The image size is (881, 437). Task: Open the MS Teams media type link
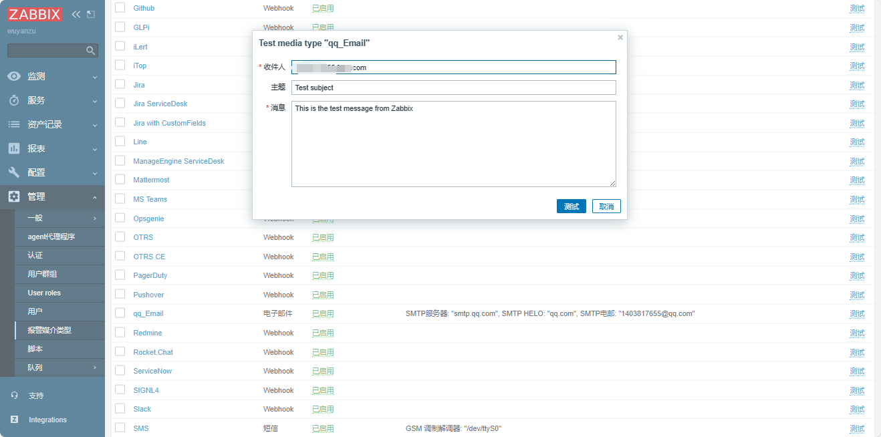(150, 199)
